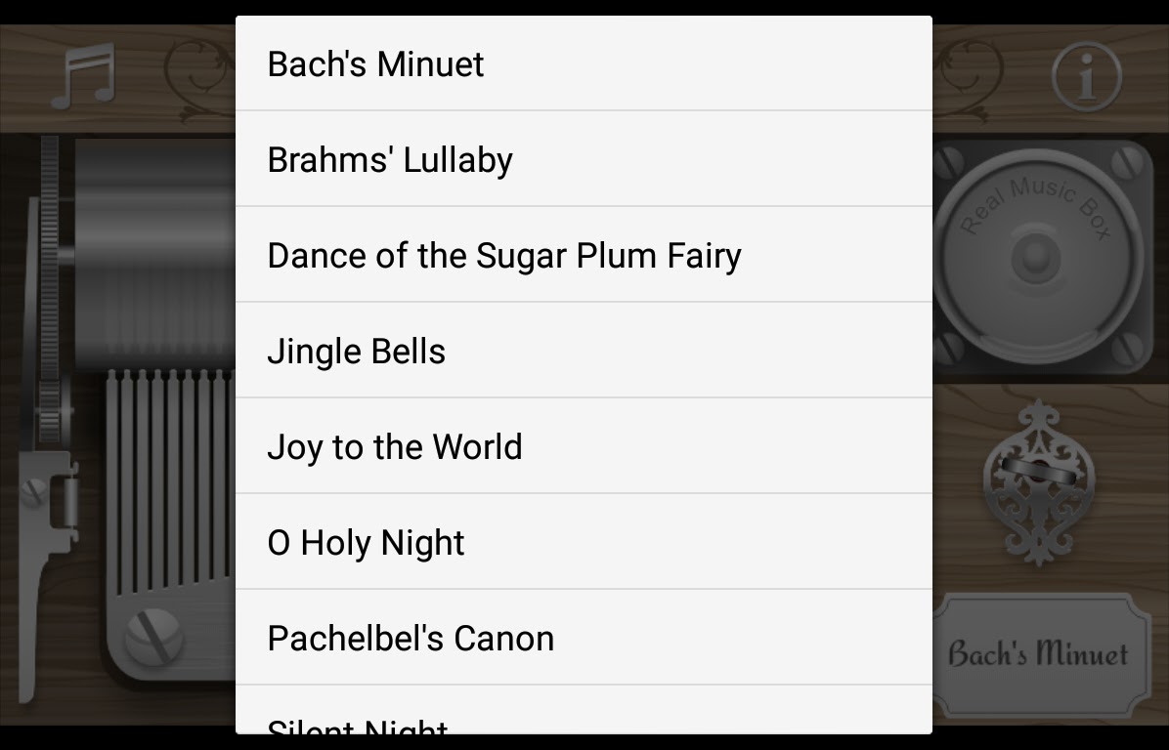1169x750 pixels.
Task: Pick Dance of the Sugar Plum Fairy
Action: click(x=584, y=255)
